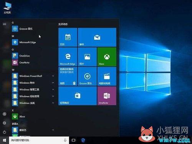Screen dimensions: 192x144
Task: Open the user account icon in Start
Action: 5,114
